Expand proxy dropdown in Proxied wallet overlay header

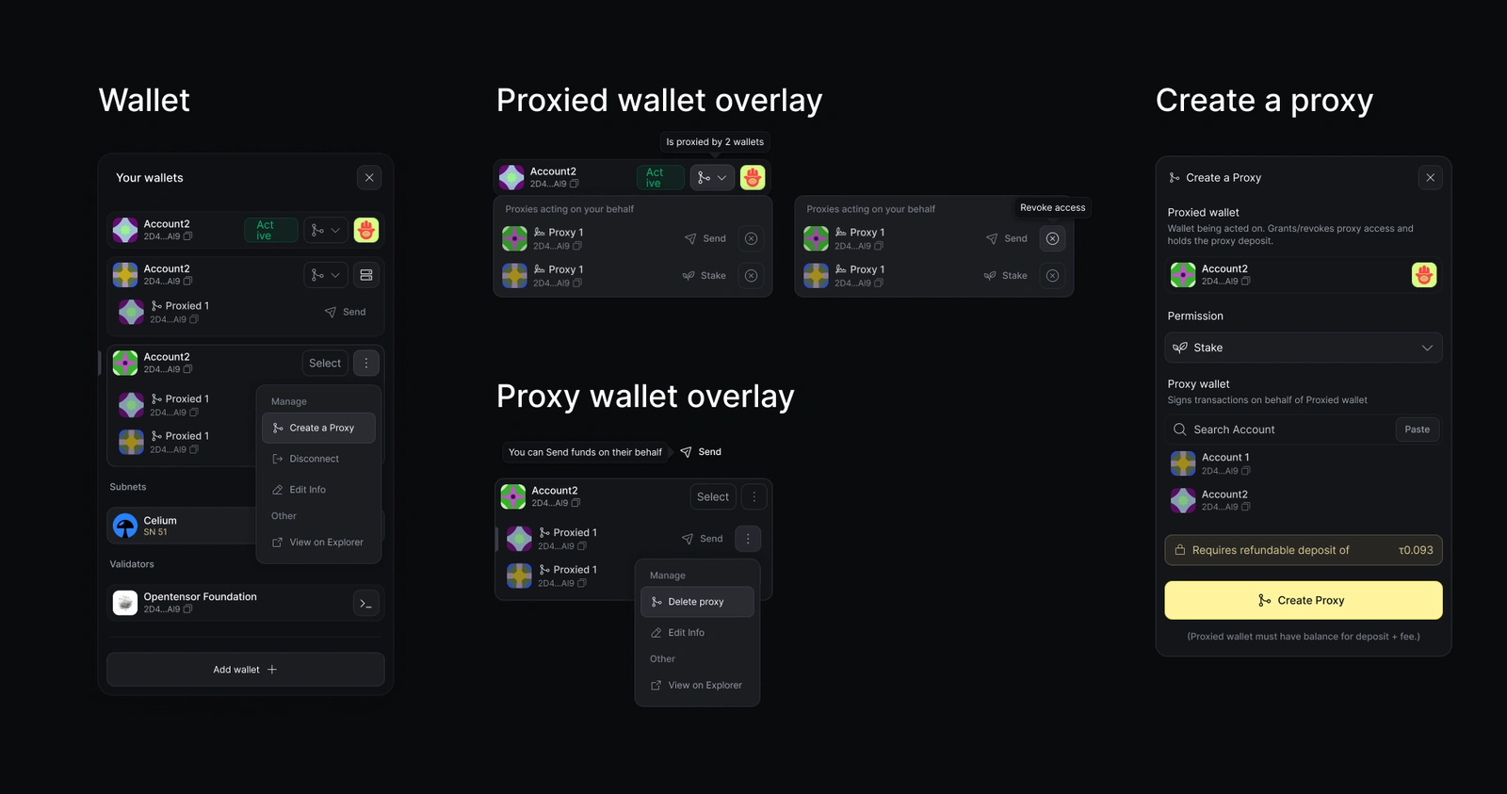712,177
